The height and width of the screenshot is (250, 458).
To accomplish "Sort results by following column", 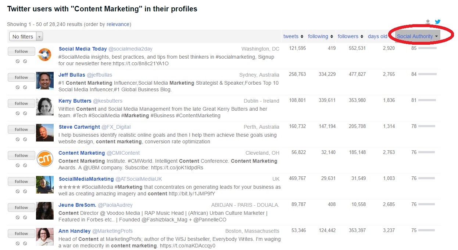I will (x=321, y=36).
